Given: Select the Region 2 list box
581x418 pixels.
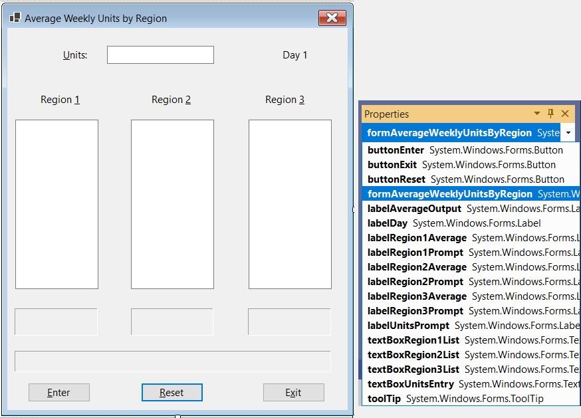Looking at the screenshot, I should 172,203.
